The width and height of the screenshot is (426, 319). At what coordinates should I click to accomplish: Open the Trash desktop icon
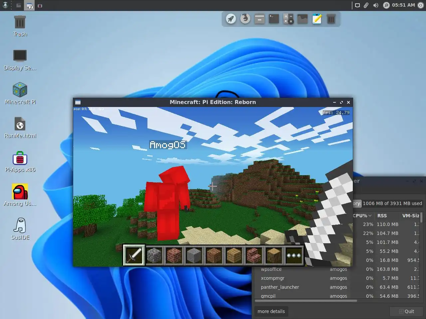point(20,26)
